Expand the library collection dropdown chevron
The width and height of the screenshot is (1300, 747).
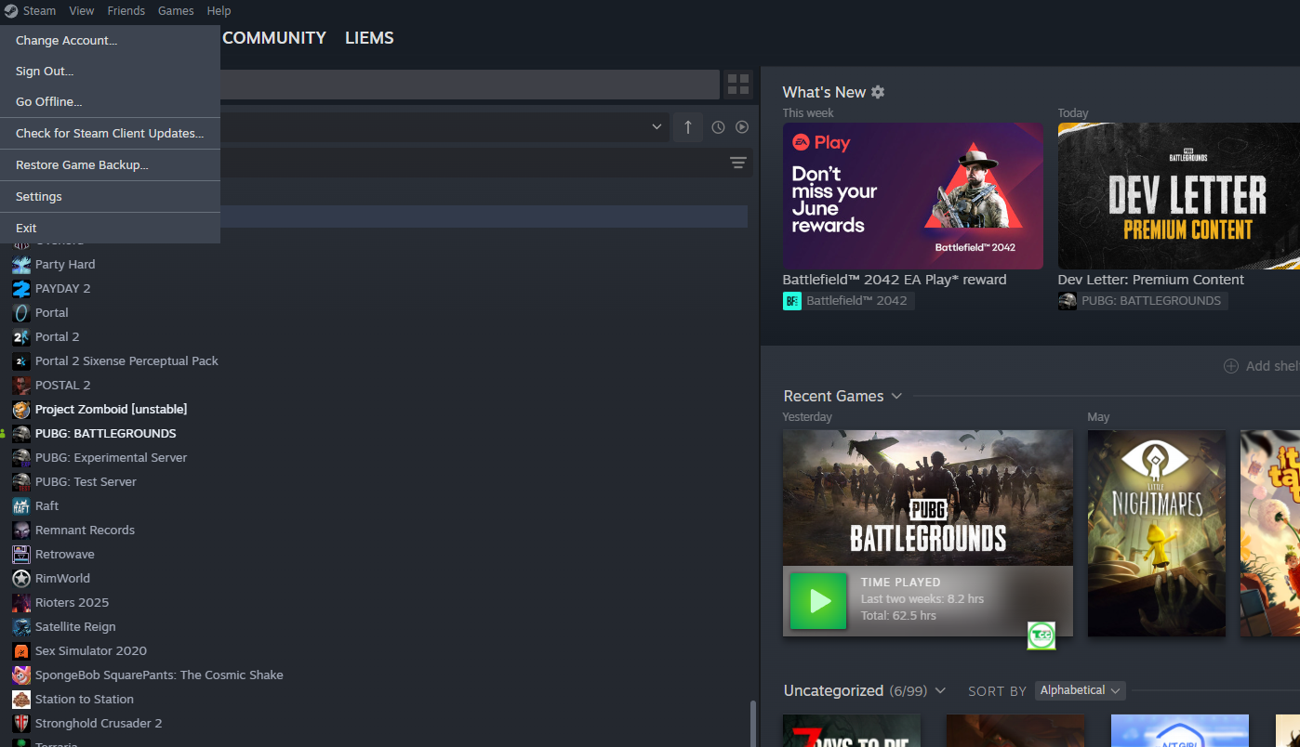657,127
